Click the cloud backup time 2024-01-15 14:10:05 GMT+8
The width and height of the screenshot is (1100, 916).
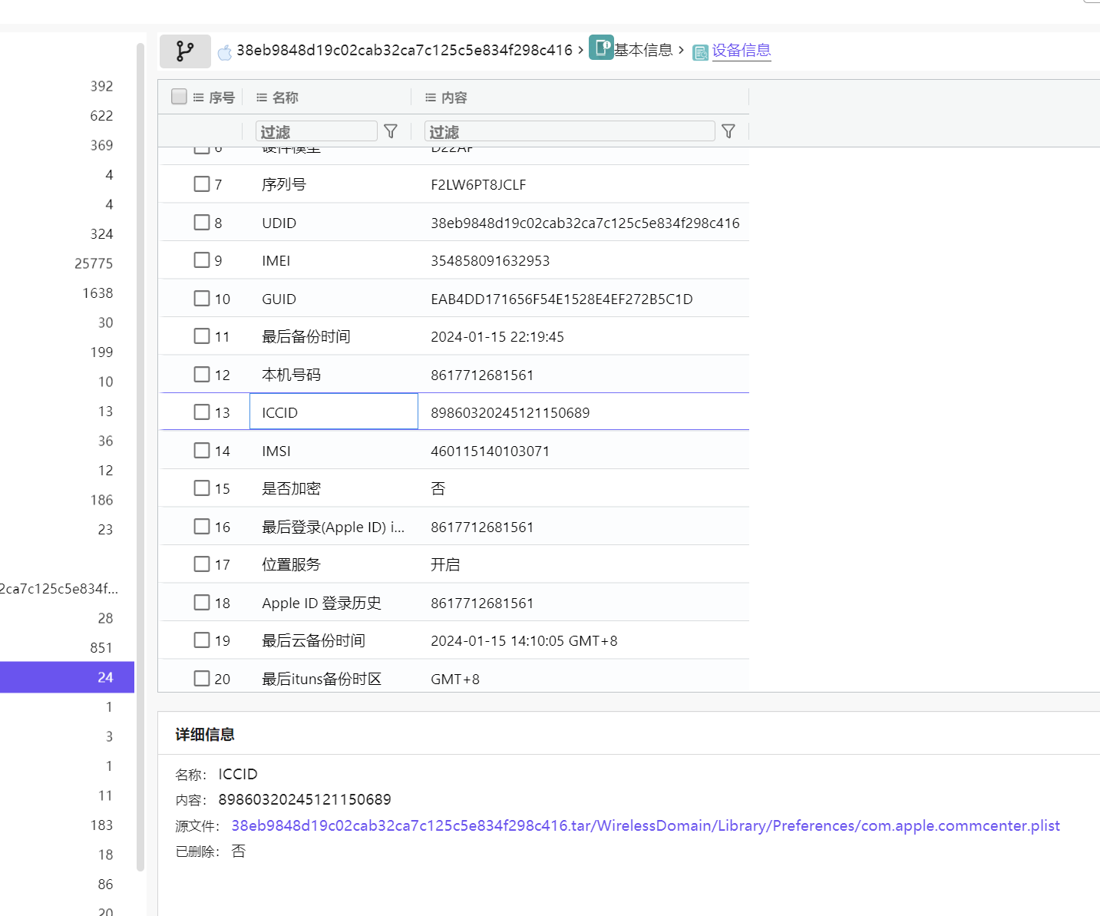coord(524,640)
